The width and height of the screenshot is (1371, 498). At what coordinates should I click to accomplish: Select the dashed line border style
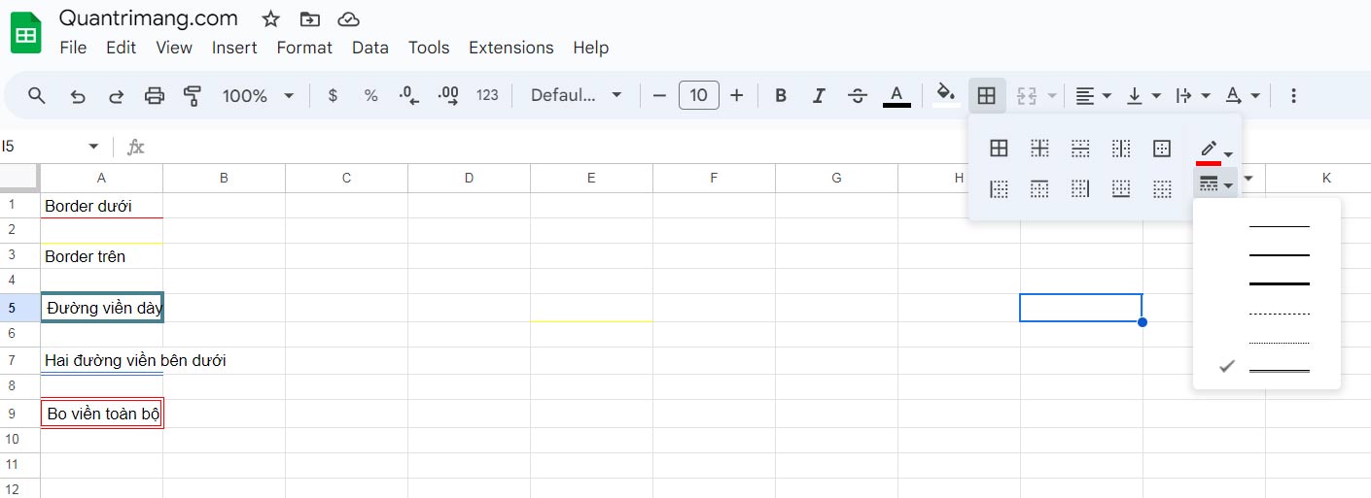1279,314
